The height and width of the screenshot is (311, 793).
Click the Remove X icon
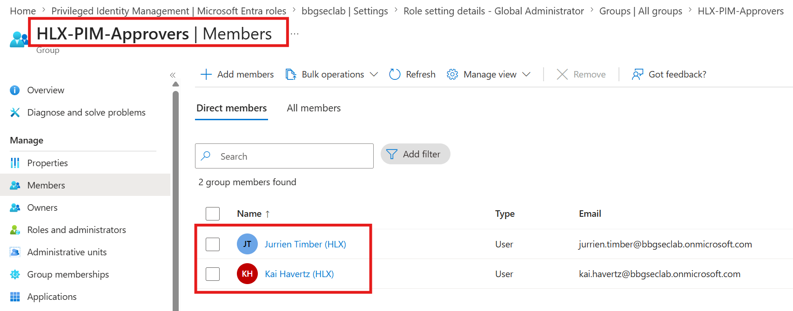562,74
